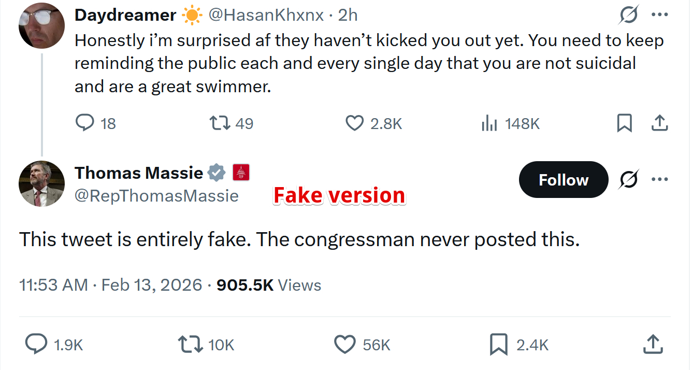Image resolution: width=692 pixels, height=370 pixels.
Task: Bookmark Thomas Massie's tweet
Action: point(498,344)
